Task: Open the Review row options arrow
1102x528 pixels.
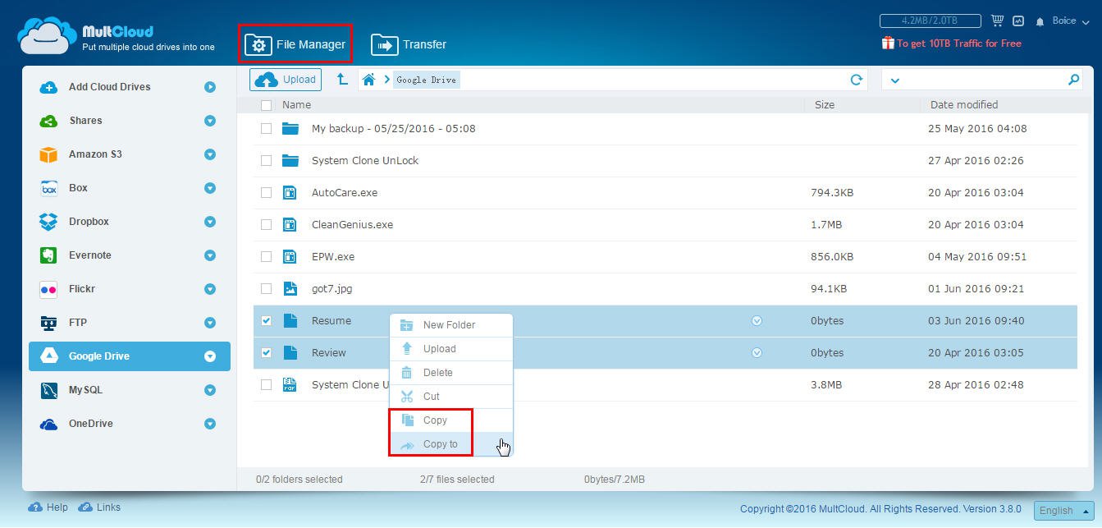Action: coord(757,353)
